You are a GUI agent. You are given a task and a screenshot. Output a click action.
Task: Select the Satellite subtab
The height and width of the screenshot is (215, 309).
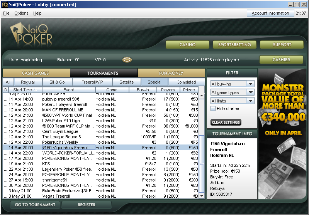point(127,82)
